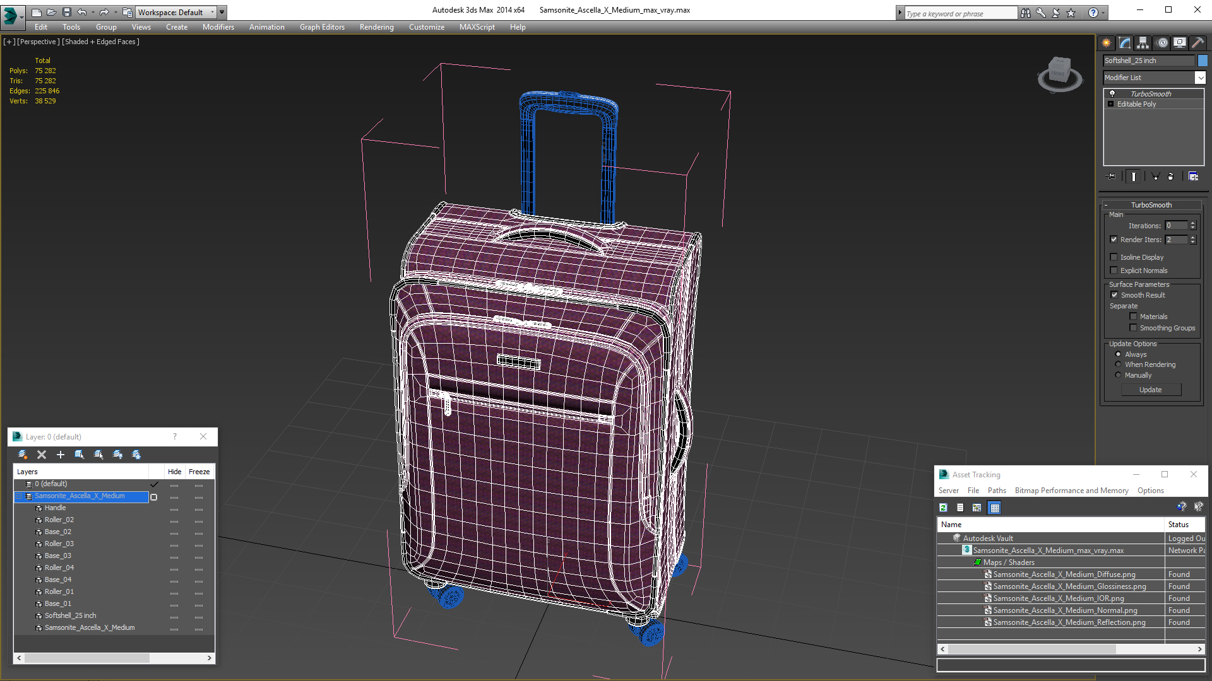Enable the Isoline Display checkbox
The height and width of the screenshot is (681, 1212).
[x=1114, y=257]
